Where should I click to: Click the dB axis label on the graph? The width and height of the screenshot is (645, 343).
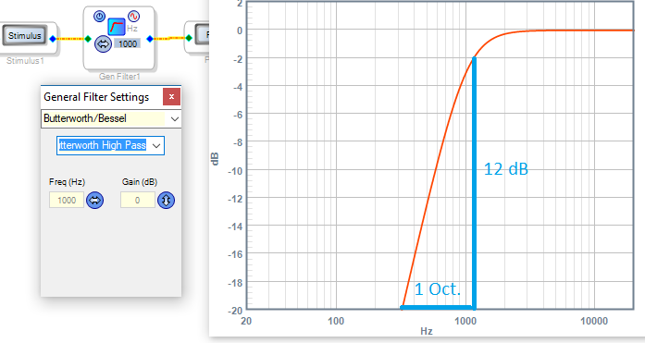[x=215, y=159]
